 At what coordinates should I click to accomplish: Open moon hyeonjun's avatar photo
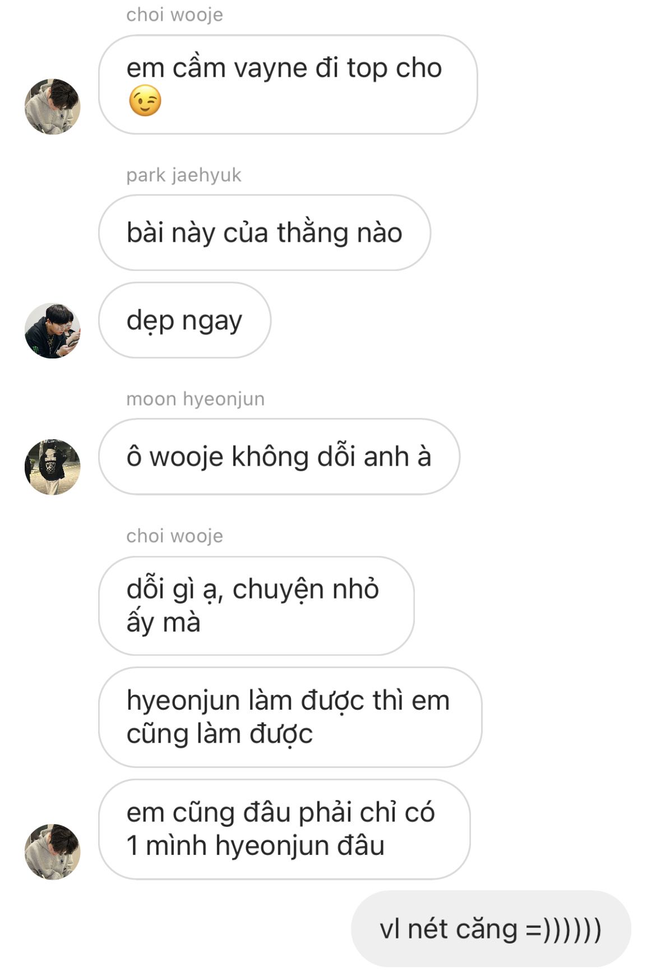(52, 467)
